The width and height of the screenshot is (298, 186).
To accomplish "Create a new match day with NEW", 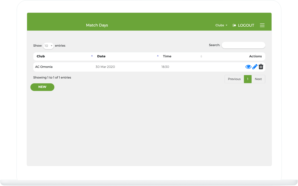I will coord(42,87).
